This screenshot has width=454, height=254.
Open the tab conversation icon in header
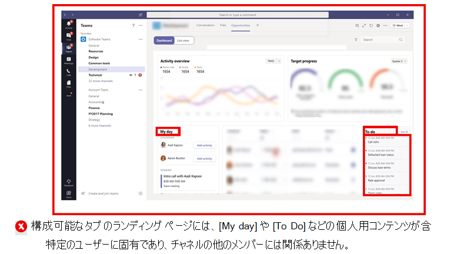[357, 25]
